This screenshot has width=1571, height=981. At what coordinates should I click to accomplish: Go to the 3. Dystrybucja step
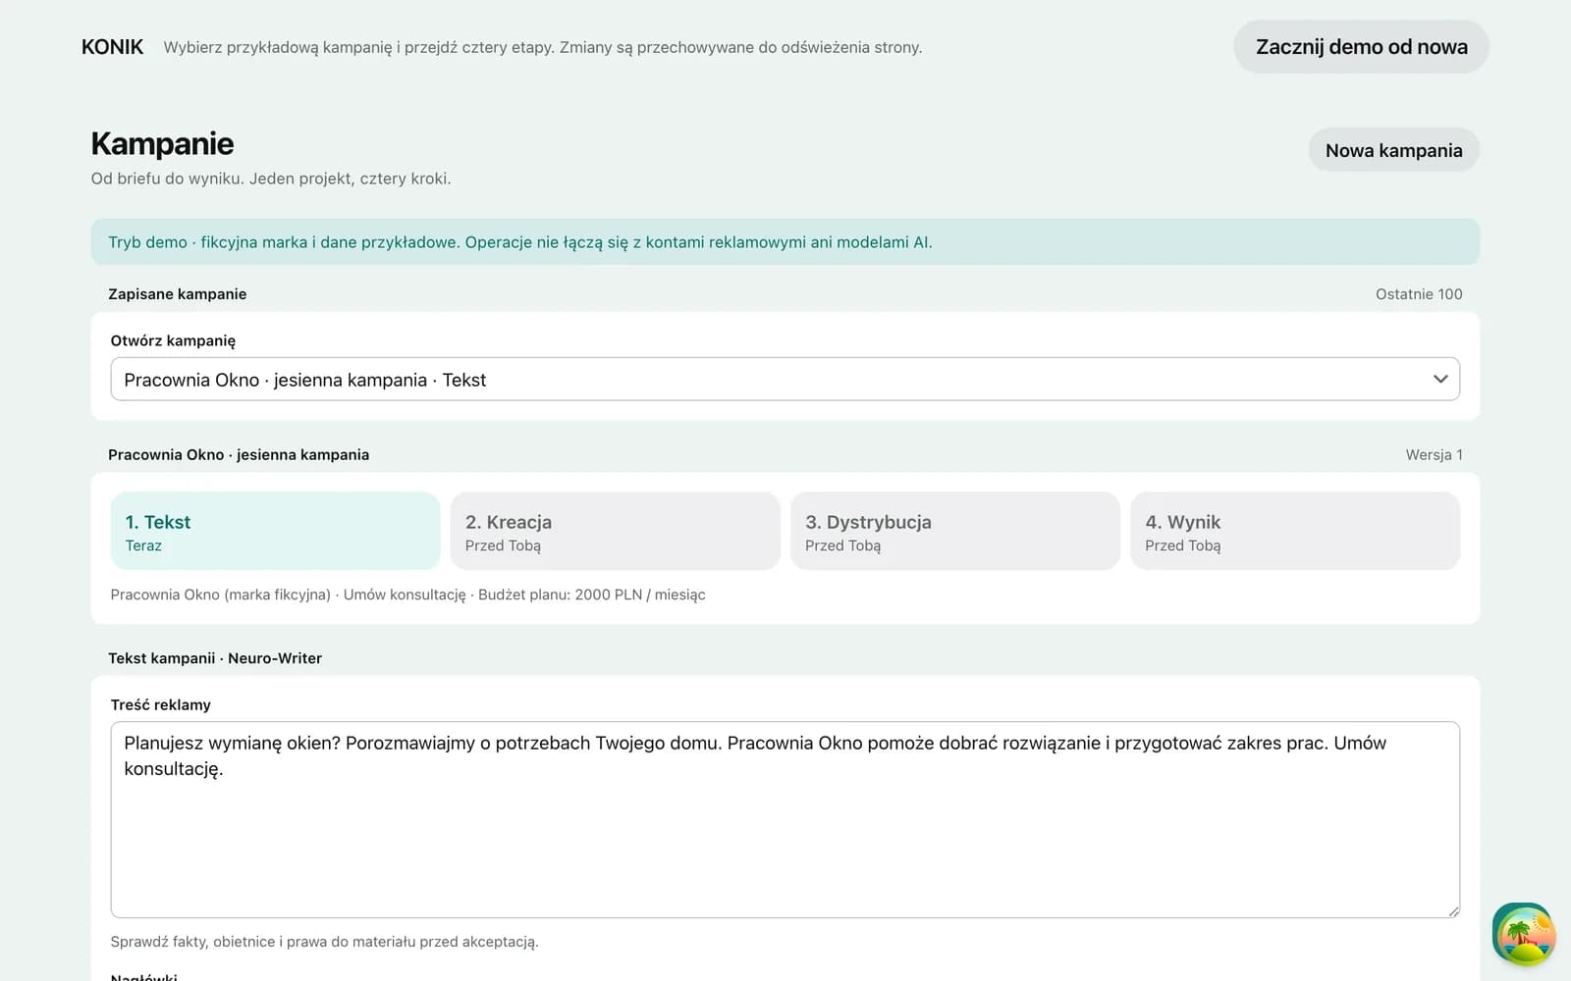954,531
